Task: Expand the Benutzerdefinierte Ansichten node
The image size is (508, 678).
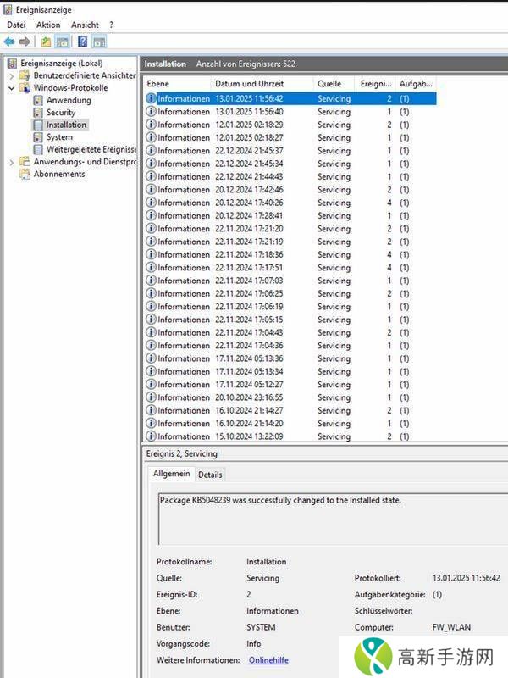Action: (12, 75)
